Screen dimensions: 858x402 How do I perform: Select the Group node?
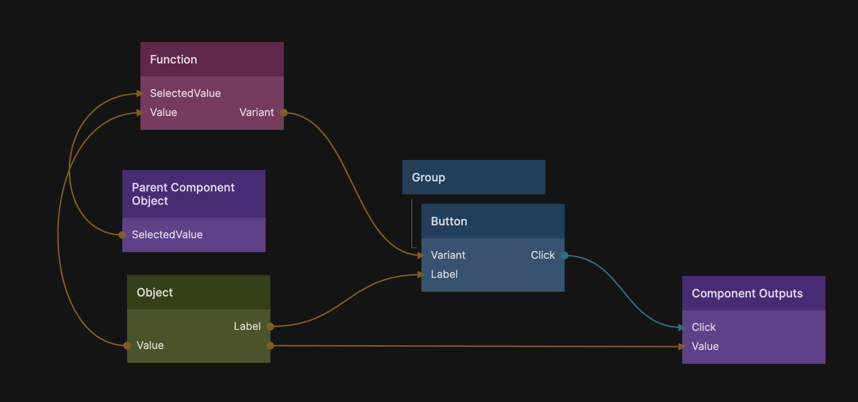tap(473, 178)
